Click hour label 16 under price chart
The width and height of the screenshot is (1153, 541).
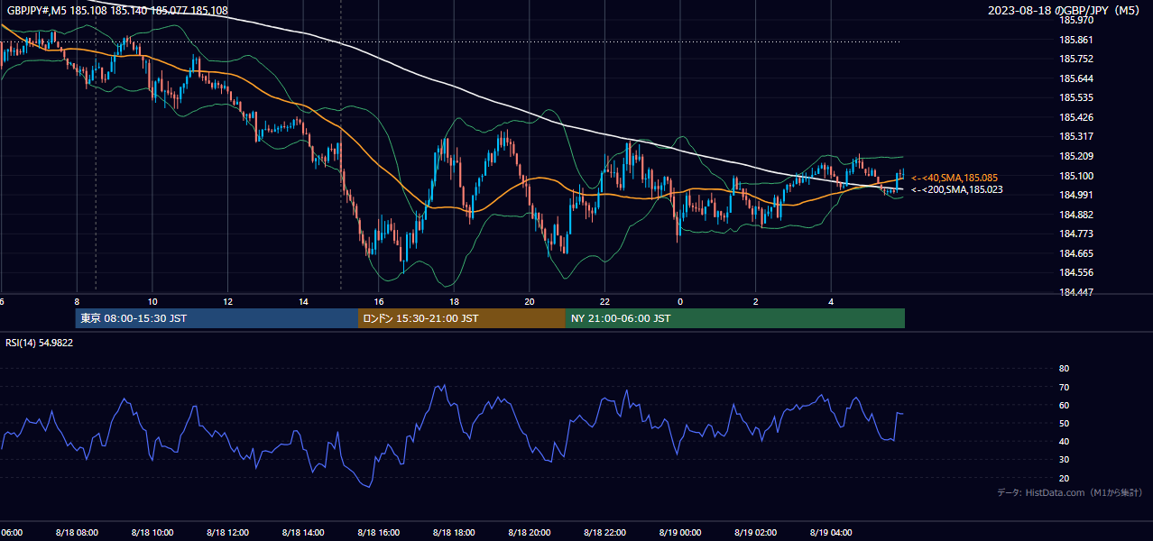point(378,302)
